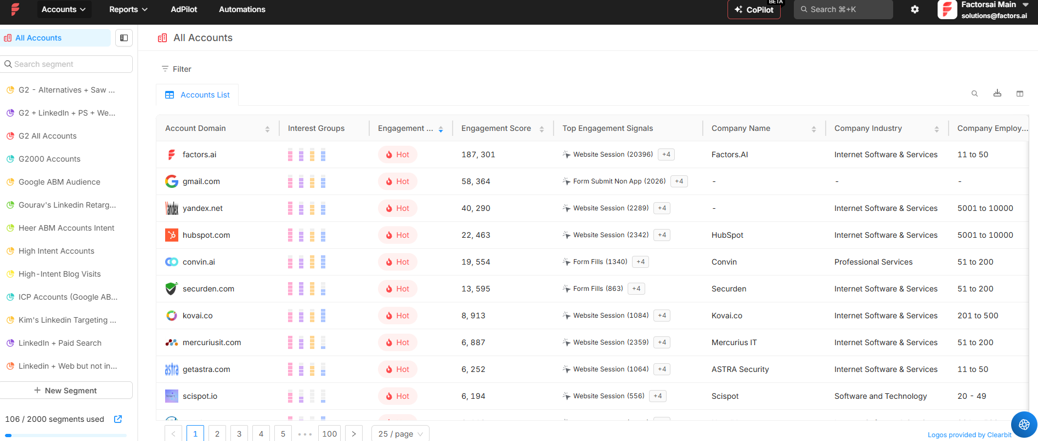Go to next page arrow
The width and height of the screenshot is (1038, 441).
click(x=354, y=433)
